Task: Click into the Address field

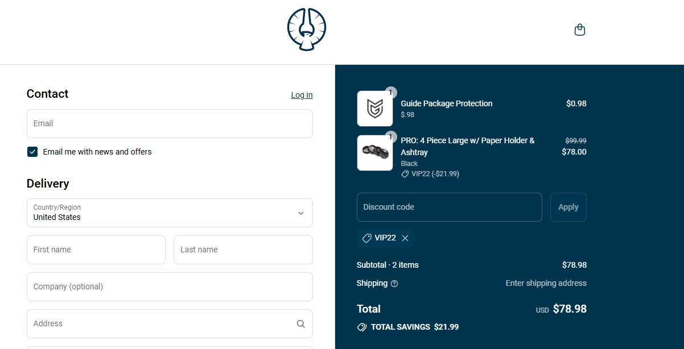Action: coord(159,323)
